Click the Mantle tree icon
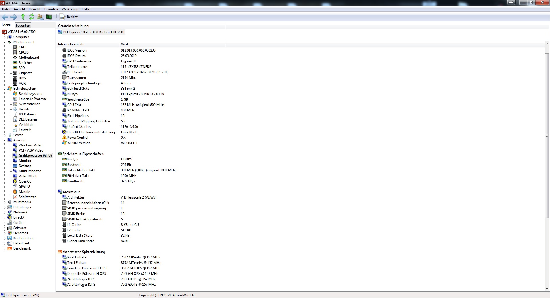Image resolution: width=550 pixels, height=298 pixels. tap(15, 192)
